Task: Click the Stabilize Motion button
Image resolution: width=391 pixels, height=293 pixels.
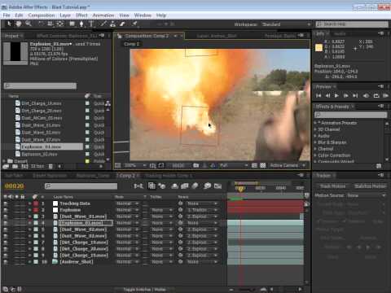Action: tap(370, 186)
